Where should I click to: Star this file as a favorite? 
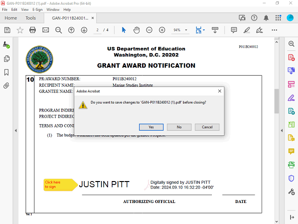click(20, 30)
